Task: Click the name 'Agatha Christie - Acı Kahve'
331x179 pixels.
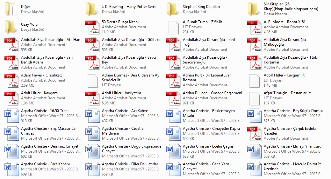Action: 125,111
